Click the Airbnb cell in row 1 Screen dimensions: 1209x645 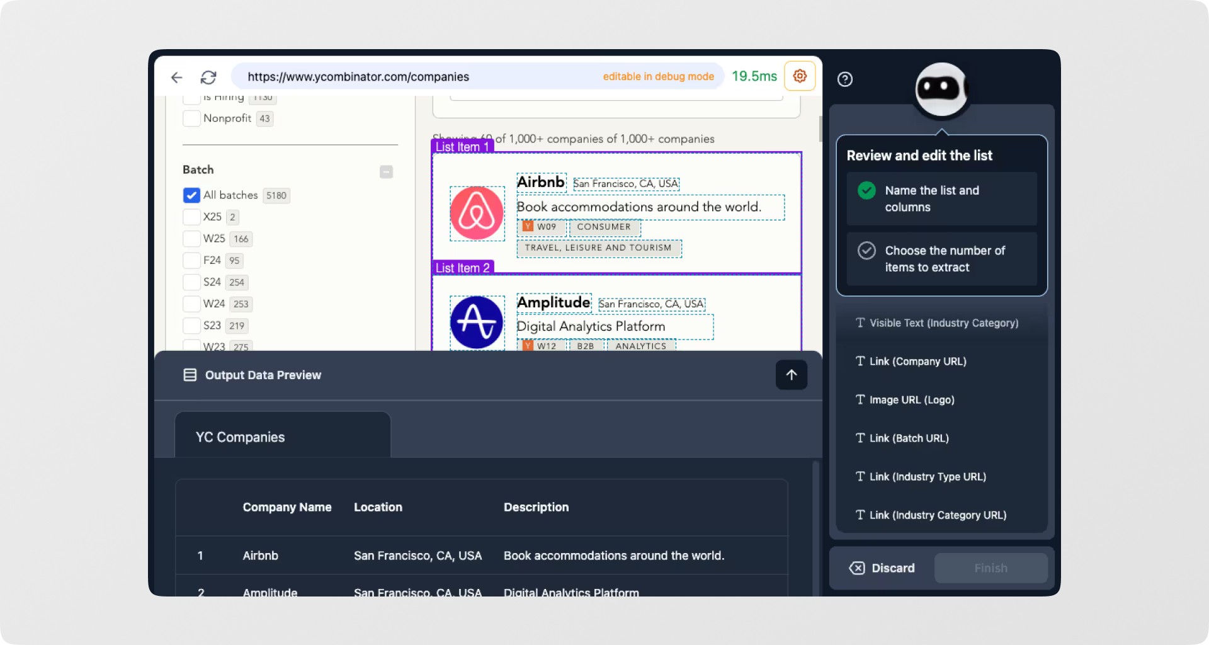[x=261, y=556]
